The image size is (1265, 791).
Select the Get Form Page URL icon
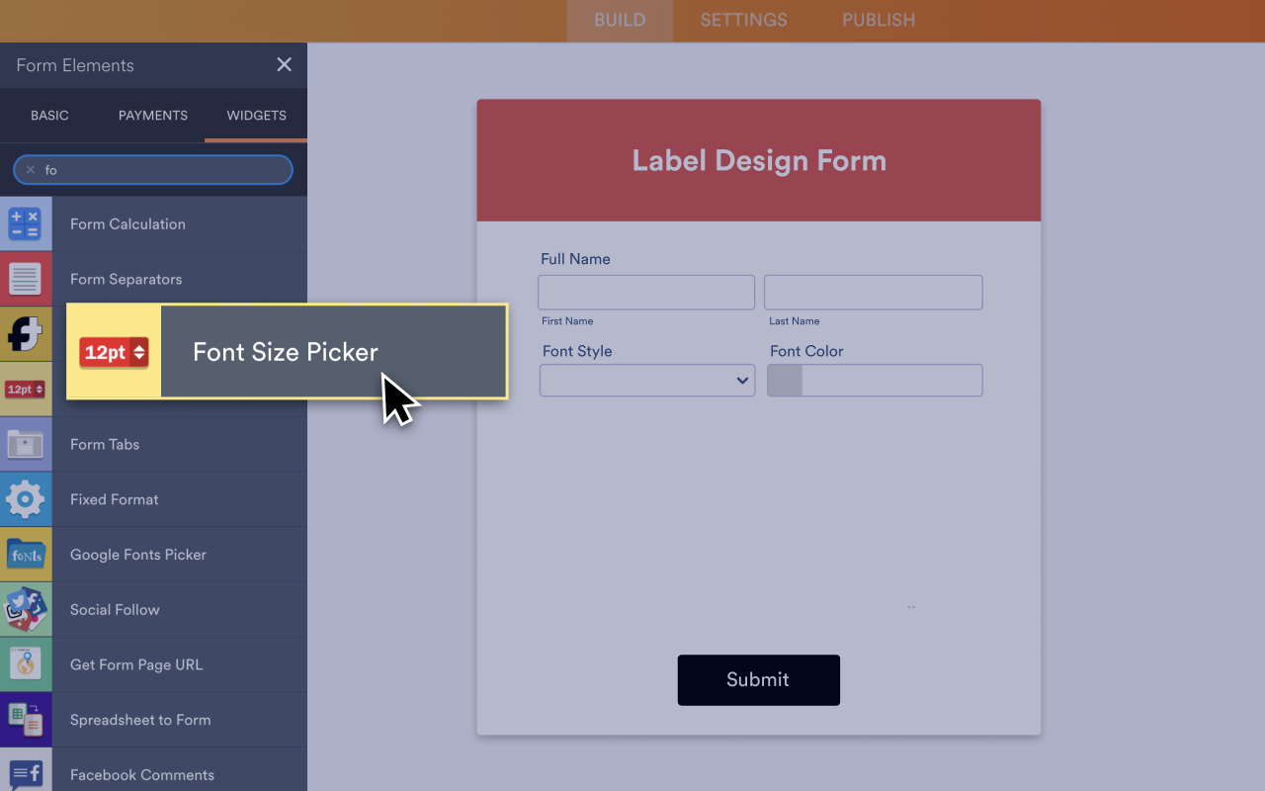point(26,664)
